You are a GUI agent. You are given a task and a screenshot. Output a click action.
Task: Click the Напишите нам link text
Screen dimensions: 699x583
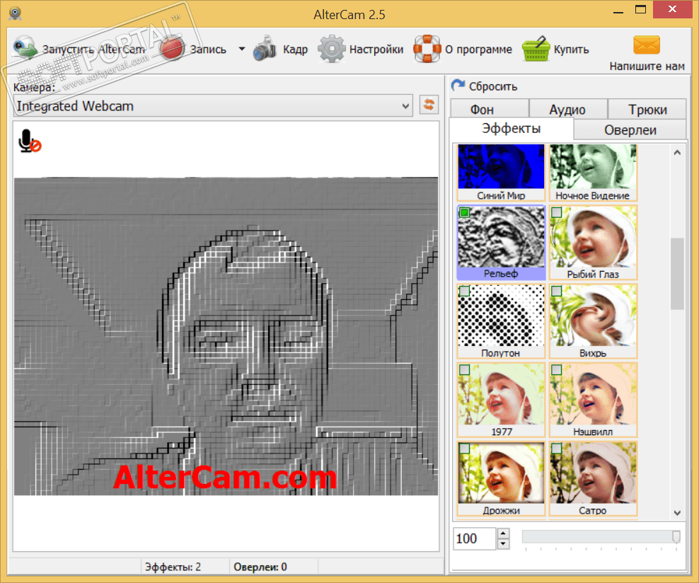point(647,66)
